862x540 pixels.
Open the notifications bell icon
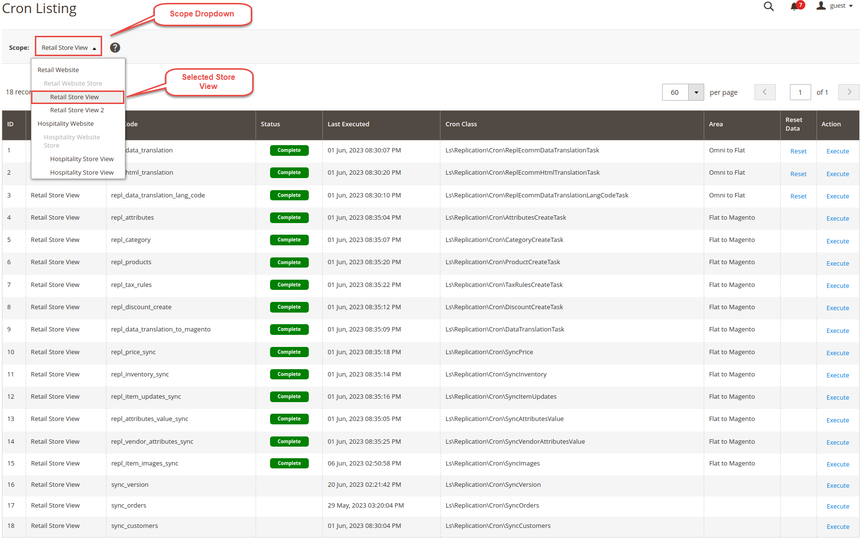pyautogui.click(x=794, y=6)
